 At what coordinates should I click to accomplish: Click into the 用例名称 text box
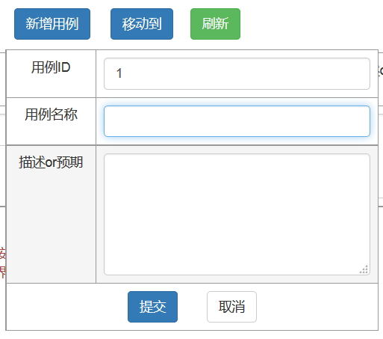(x=237, y=121)
